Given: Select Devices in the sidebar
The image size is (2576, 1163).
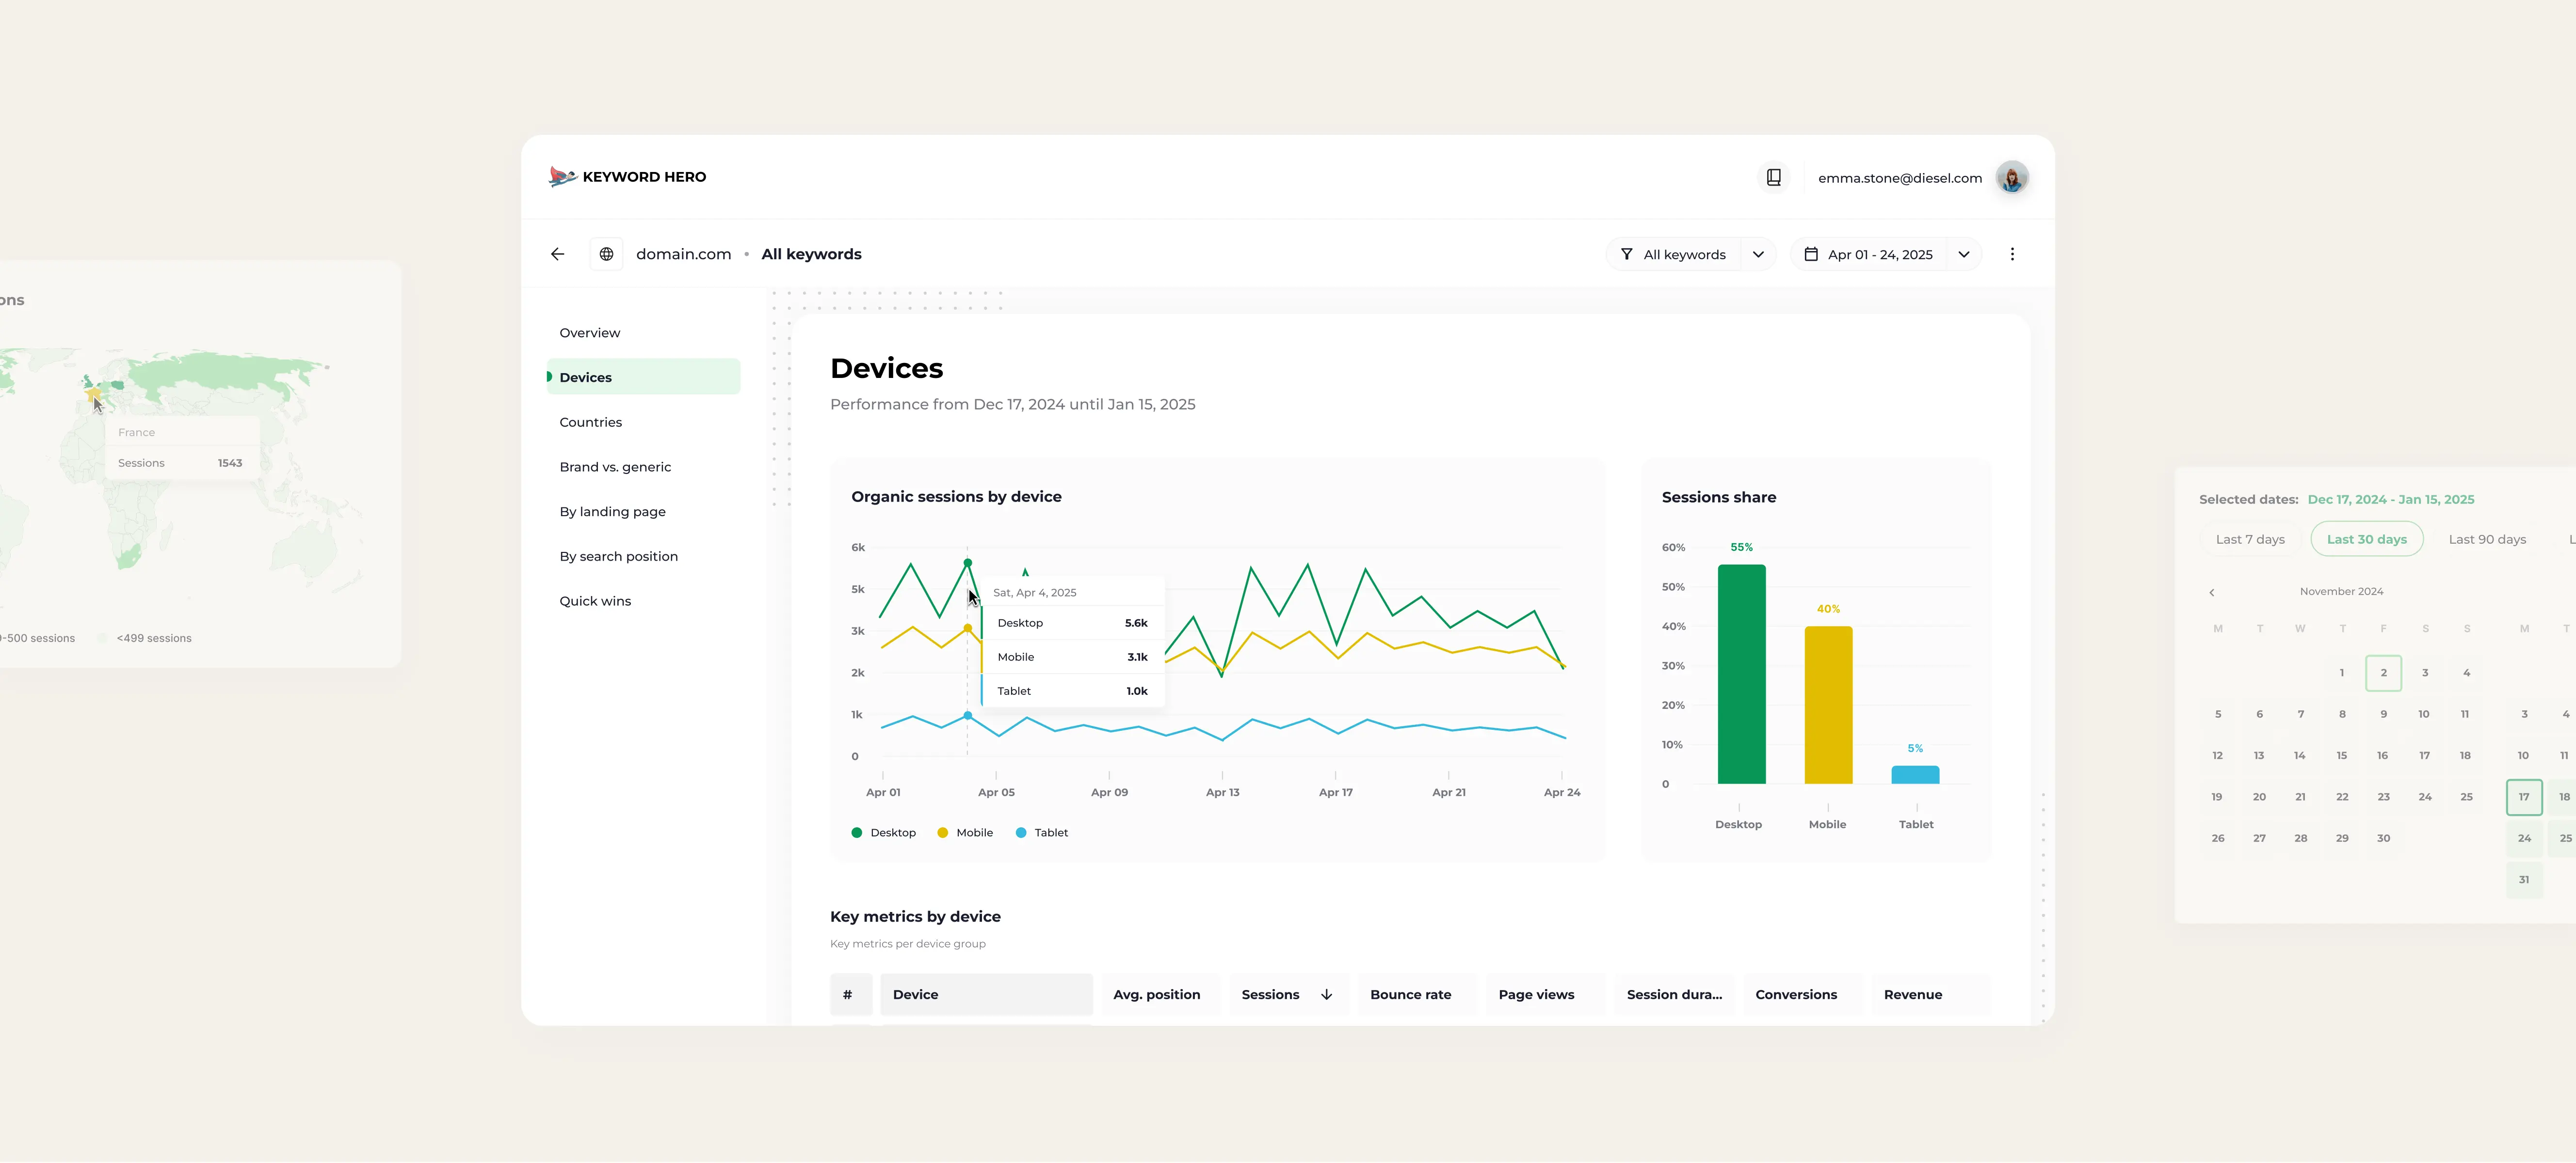Looking at the screenshot, I should [x=643, y=377].
